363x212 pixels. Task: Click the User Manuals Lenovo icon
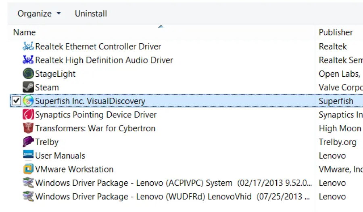coord(28,155)
